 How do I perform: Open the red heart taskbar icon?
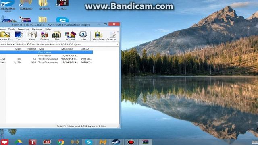(4, 142)
